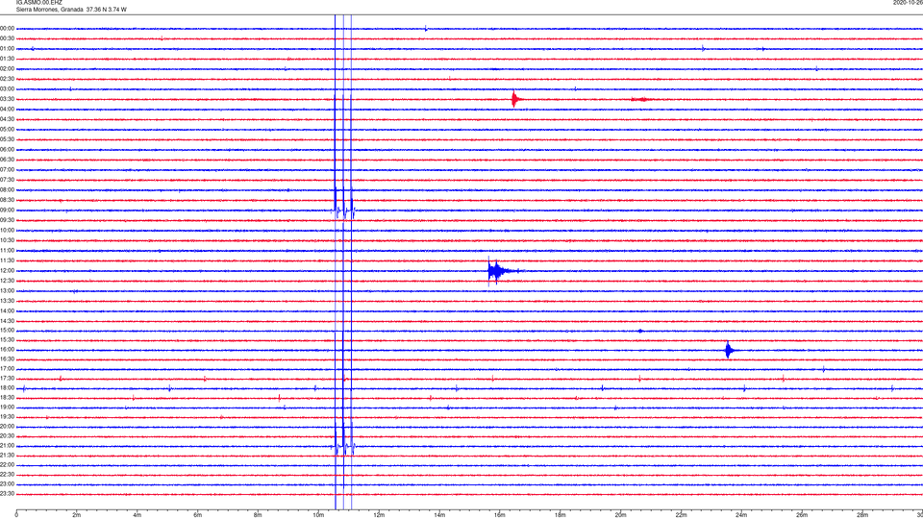Click the 06:30 trace time label
The image size is (923, 519).
pyautogui.click(x=7, y=160)
